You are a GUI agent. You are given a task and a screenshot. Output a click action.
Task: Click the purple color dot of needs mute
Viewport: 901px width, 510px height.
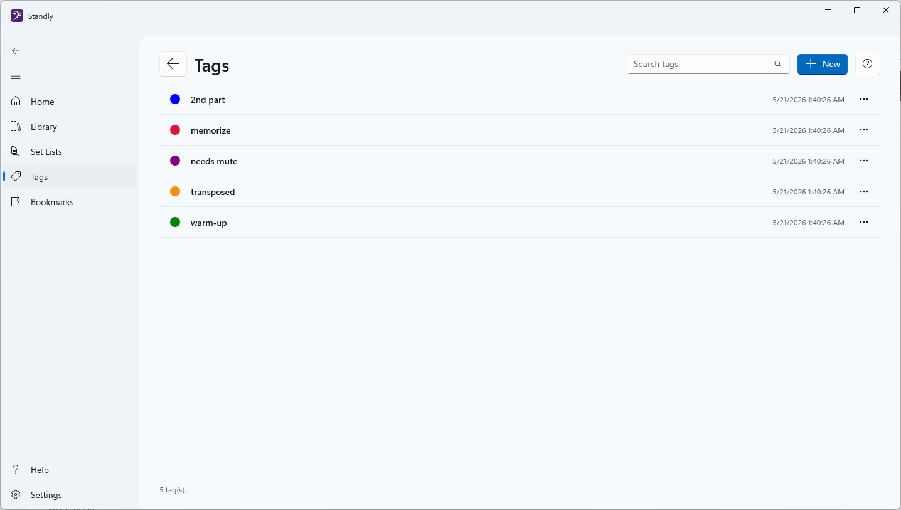175,161
